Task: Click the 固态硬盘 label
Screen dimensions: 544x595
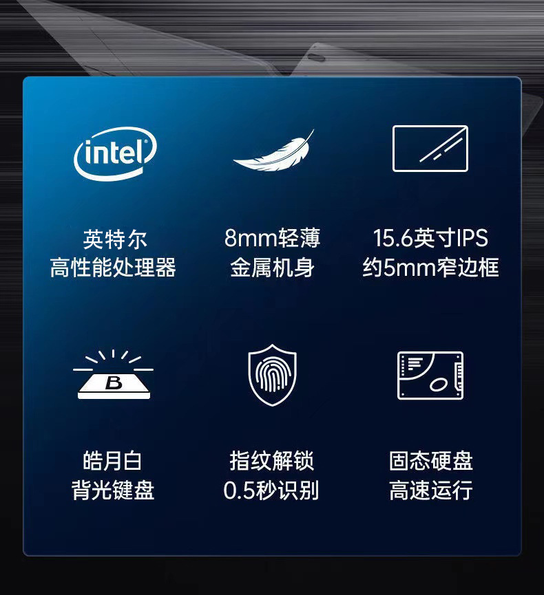Action: tap(431, 461)
